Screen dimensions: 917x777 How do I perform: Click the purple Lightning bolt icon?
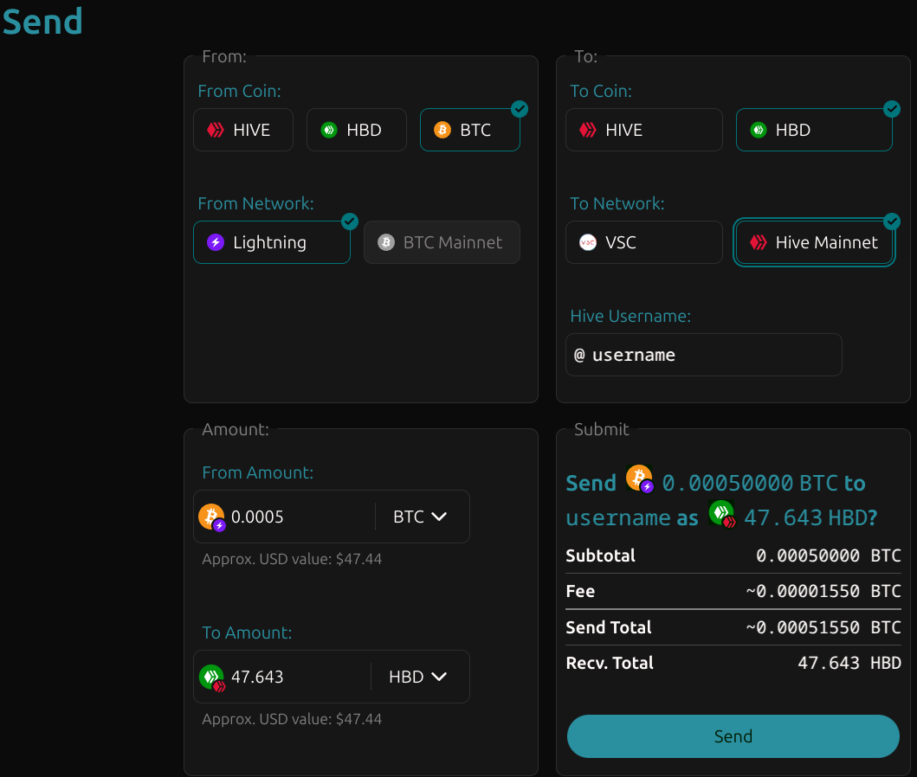pyautogui.click(x=216, y=242)
